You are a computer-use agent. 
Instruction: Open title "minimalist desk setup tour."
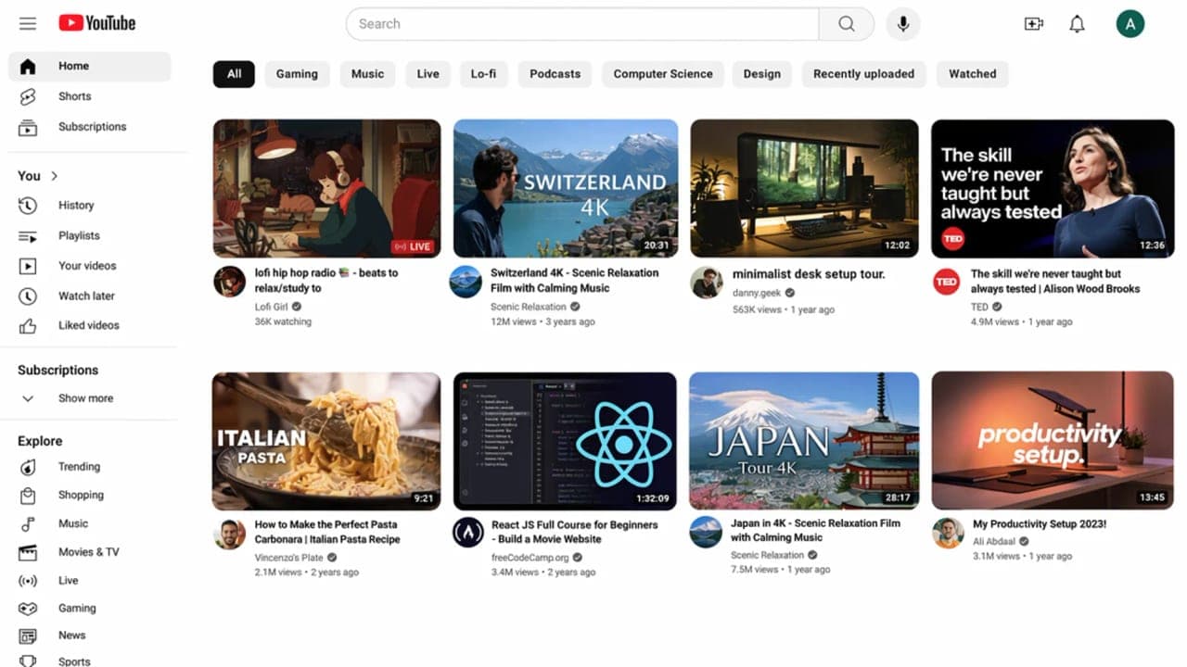coord(809,274)
